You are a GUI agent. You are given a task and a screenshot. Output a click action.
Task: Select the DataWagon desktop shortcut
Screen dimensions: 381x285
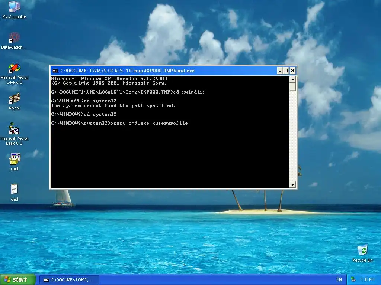coord(14,41)
